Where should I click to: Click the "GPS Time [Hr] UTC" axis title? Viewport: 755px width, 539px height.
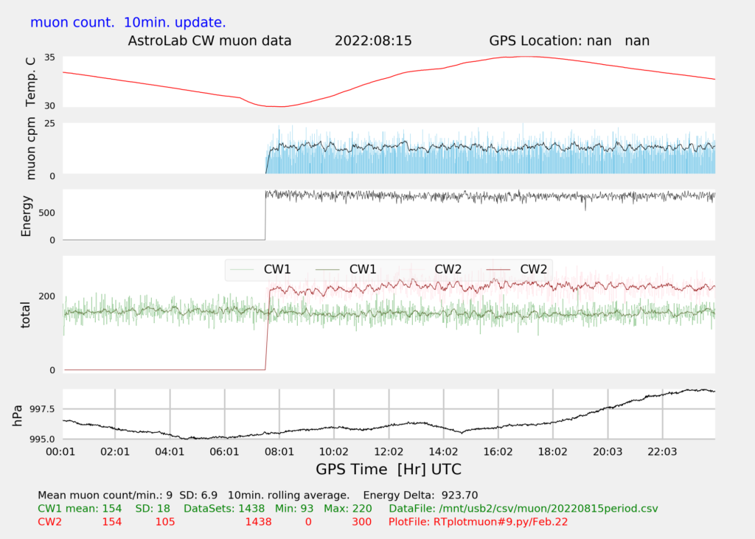389,469
